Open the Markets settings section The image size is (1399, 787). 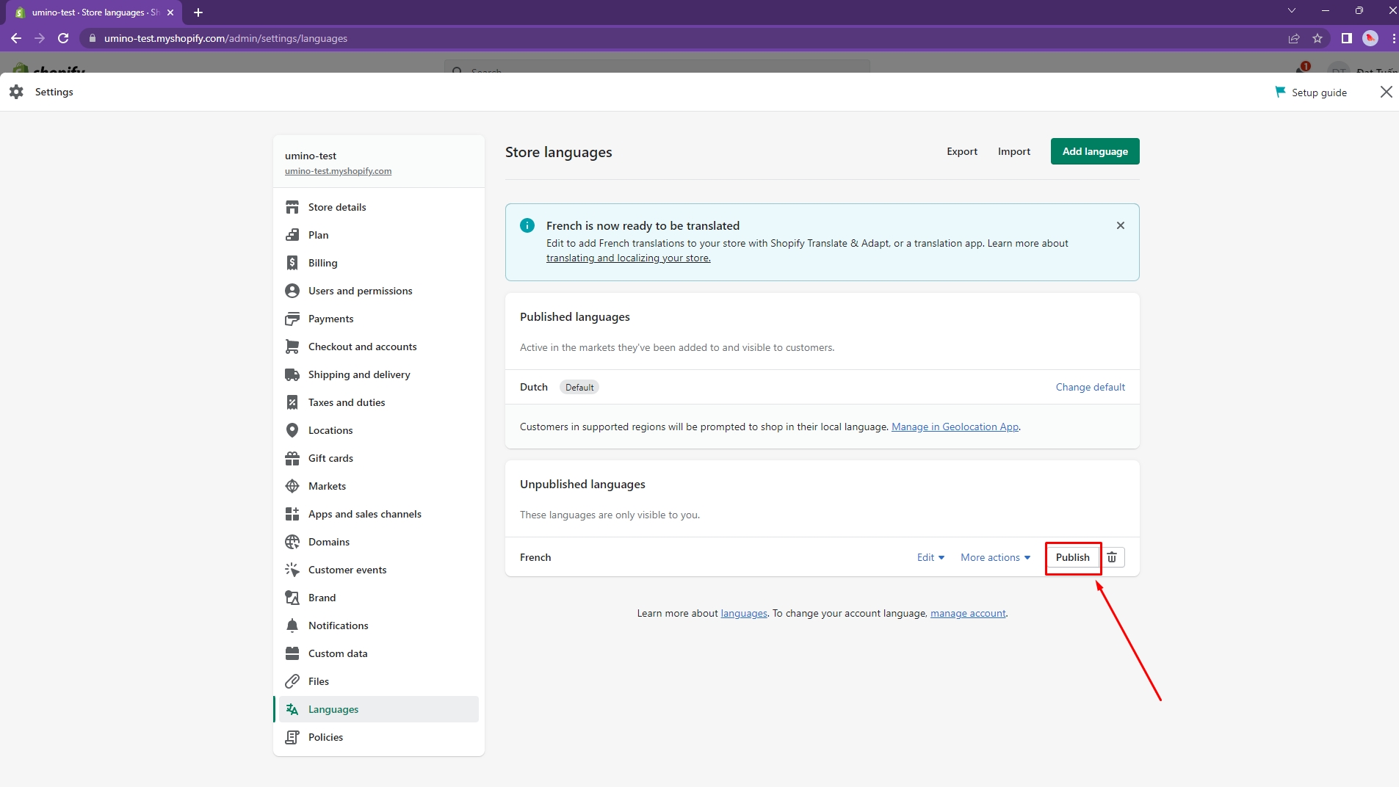coord(327,486)
